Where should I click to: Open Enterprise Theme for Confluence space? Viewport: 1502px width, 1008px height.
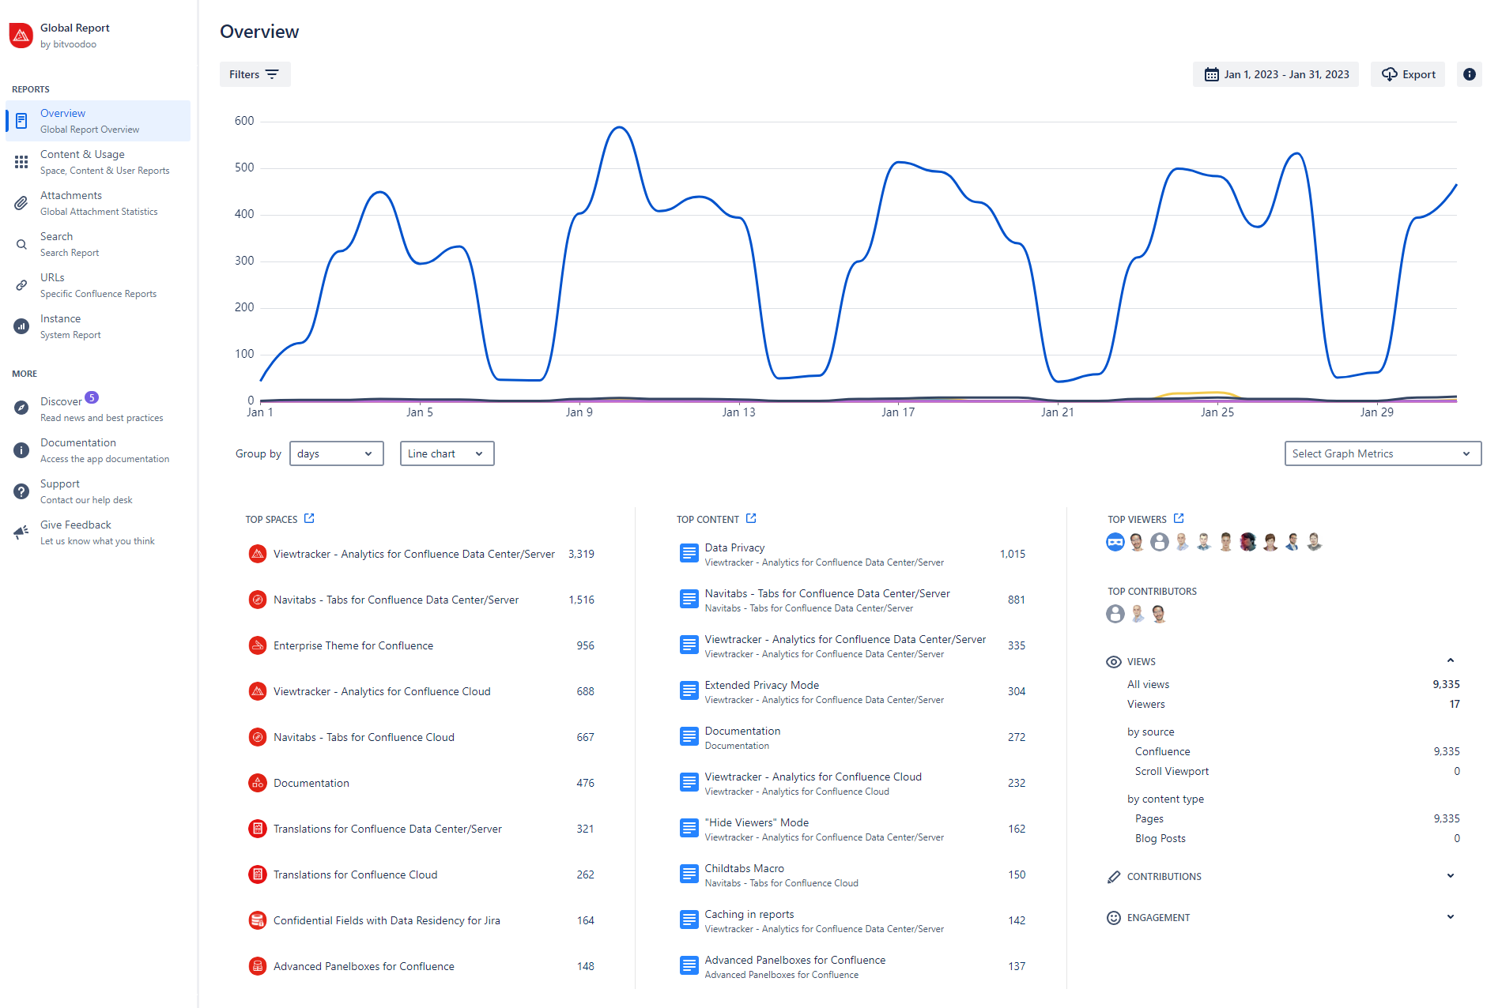click(x=353, y=645)
